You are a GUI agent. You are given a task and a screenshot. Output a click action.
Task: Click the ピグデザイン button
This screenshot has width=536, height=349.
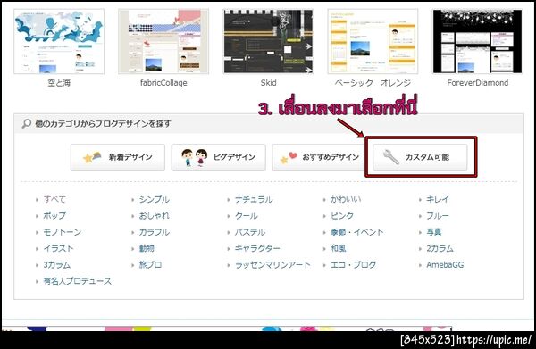coord(219,157)
